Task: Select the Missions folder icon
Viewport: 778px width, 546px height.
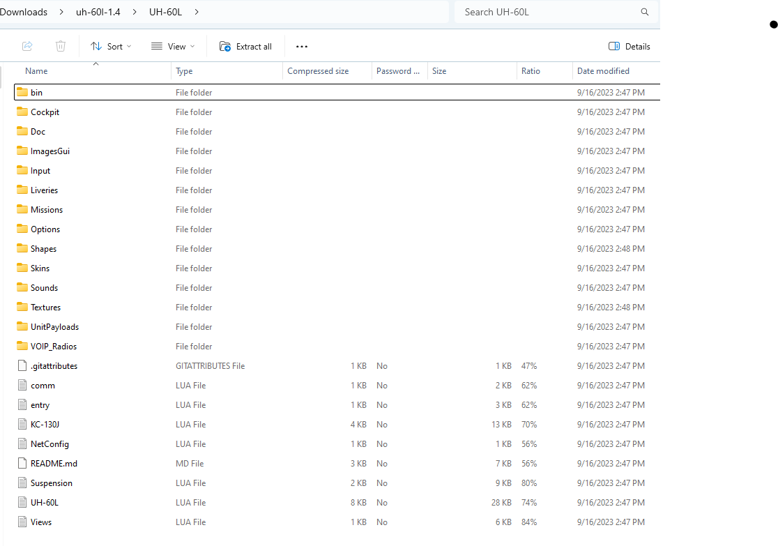Action: 22,209
